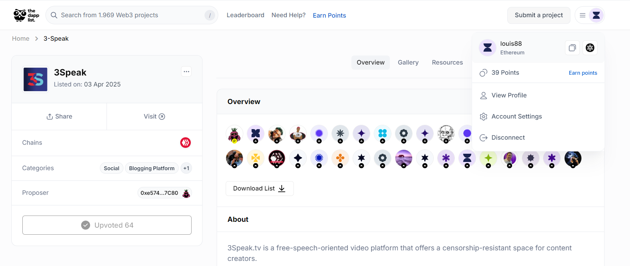The width and height of the screenshot is (630, 266).
Task: Open the Leaderboard page
Action: [245, 15]
